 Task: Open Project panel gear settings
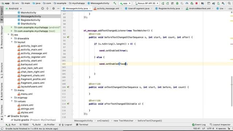point(54,8)
